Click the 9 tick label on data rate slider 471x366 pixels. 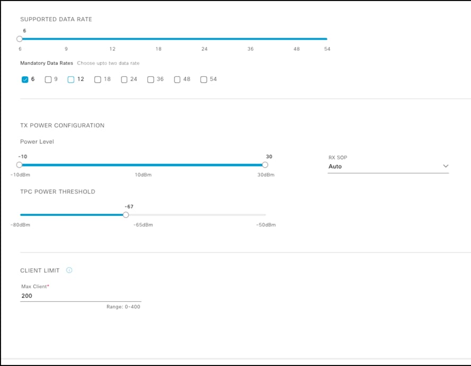[x=66, y=49]
